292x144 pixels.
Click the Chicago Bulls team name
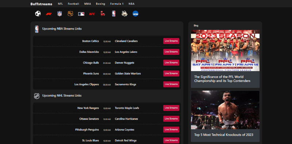coord(91,63)
